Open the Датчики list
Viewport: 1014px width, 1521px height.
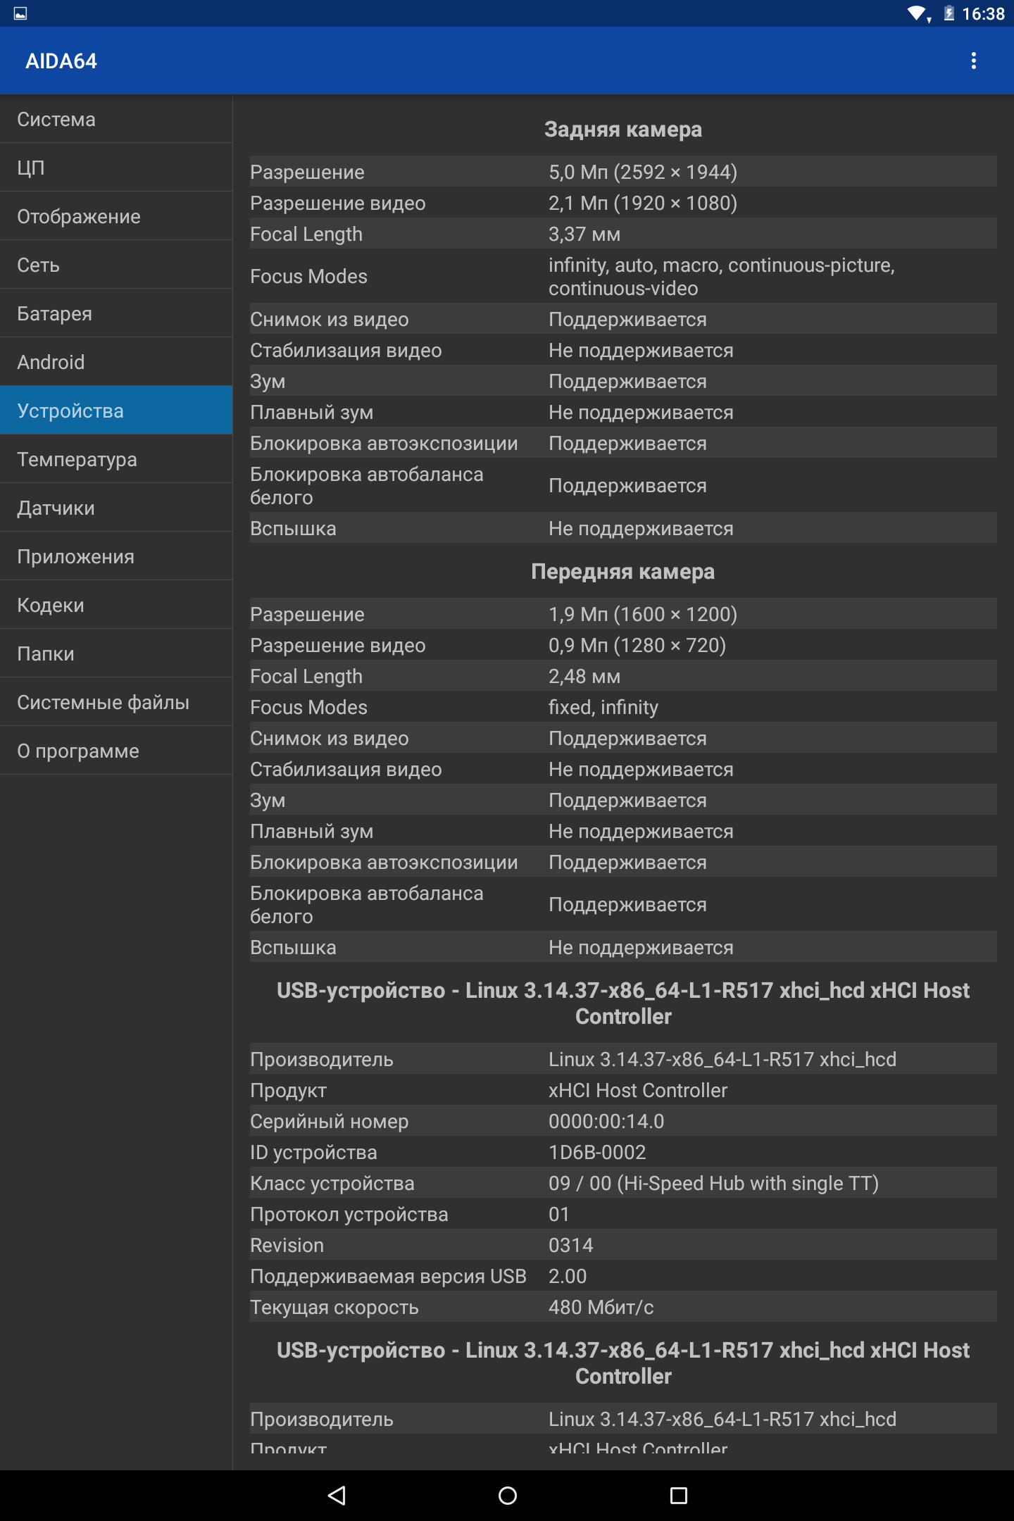coord(116,508)
